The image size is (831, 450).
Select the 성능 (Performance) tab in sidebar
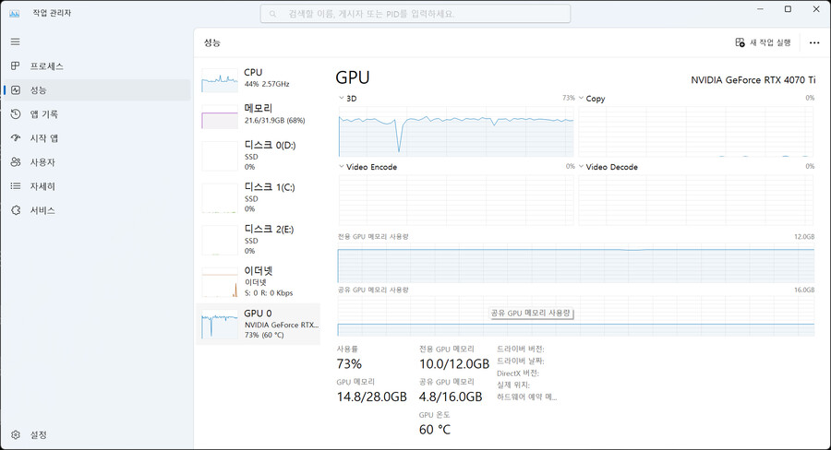[x=38, y=90]
